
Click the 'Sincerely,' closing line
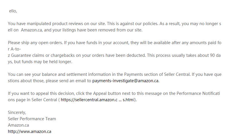[17, 112]
